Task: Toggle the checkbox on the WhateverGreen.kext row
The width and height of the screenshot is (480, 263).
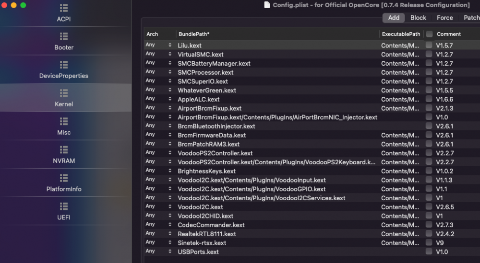Action: [x=429, y=90]
